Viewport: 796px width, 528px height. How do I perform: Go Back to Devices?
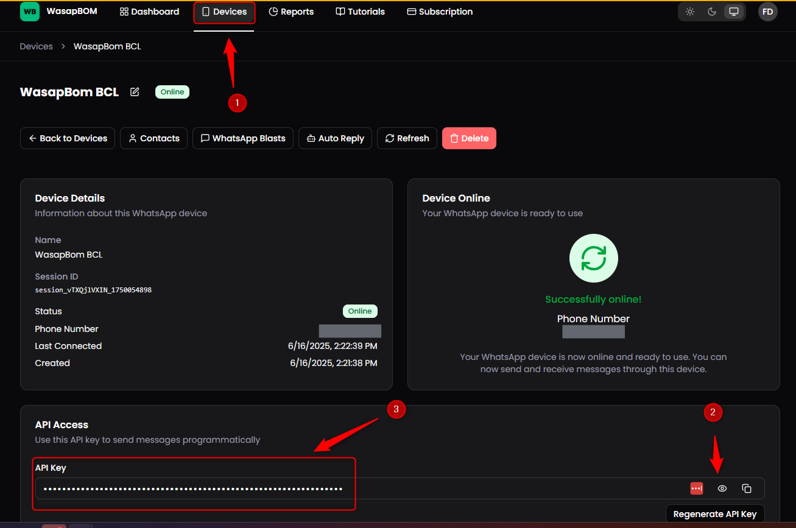pos(68,138)
